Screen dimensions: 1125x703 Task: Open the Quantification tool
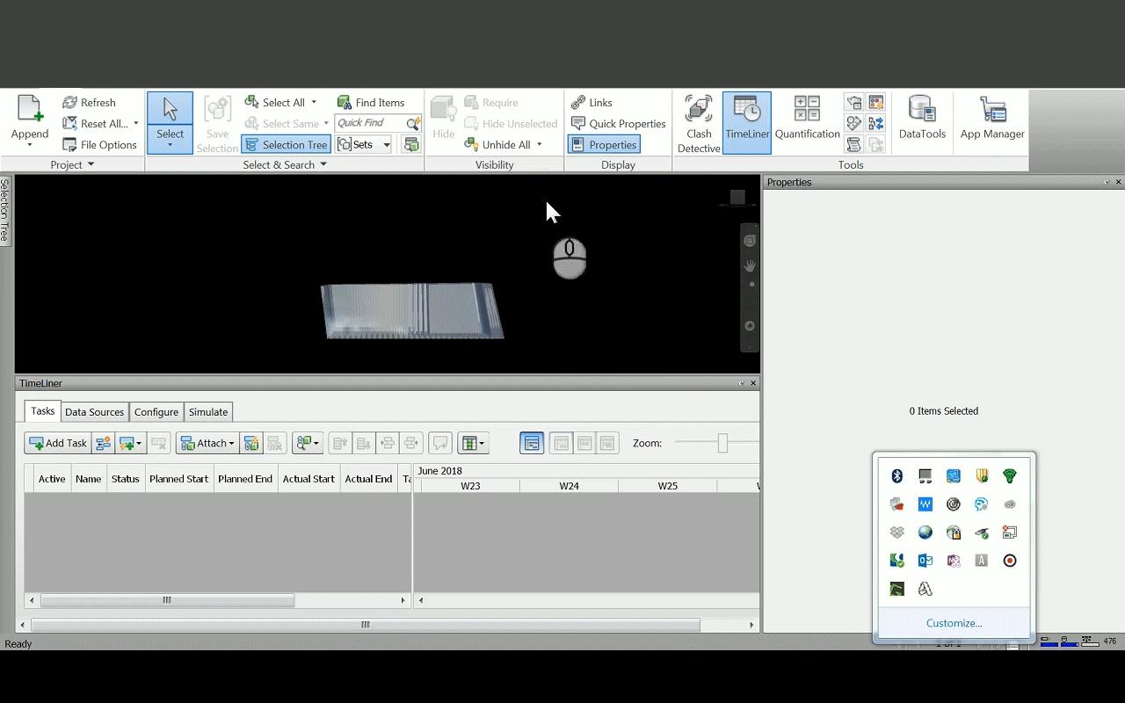[x=806, y=122]
